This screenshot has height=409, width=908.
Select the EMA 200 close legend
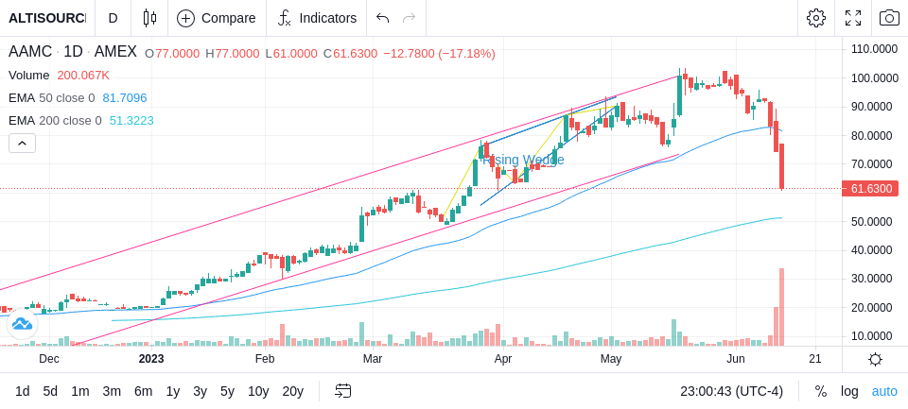[55, 120]
